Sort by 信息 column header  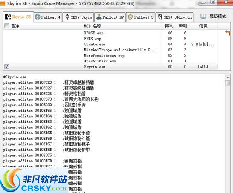(x=203, y=26)
